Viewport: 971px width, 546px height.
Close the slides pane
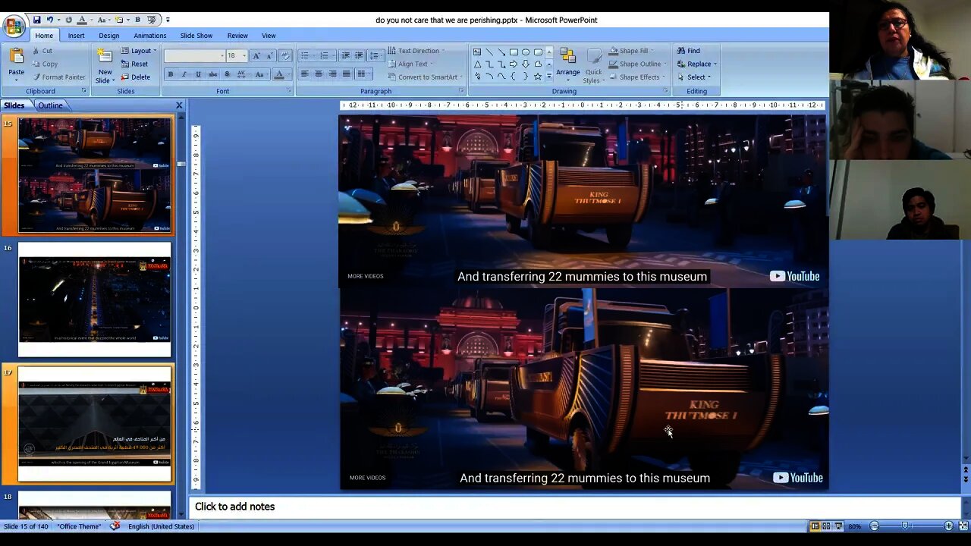(179, 105)
